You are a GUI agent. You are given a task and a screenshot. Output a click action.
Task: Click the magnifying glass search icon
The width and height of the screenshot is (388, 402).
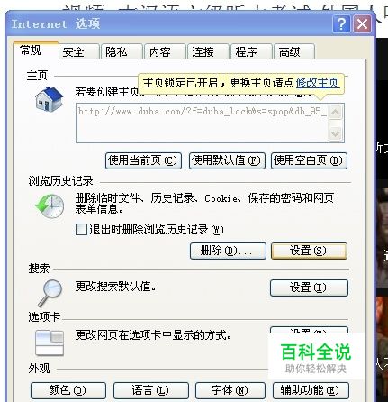(x=50, y=293)
